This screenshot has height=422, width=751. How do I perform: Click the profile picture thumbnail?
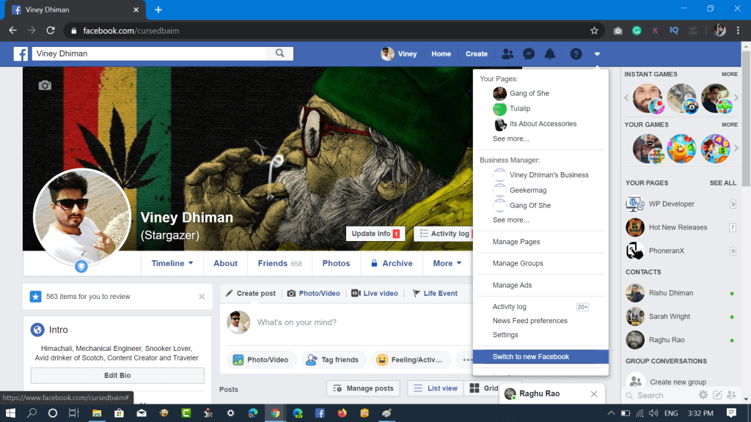[x=82, y=217]
